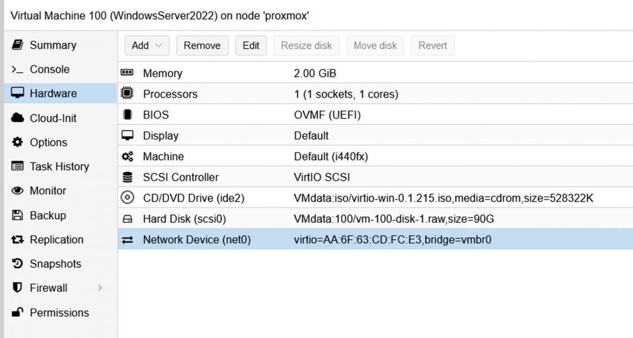The image size is (633, 338).
Task: Open the Task History panel
Action: click(x=60, y=166)
